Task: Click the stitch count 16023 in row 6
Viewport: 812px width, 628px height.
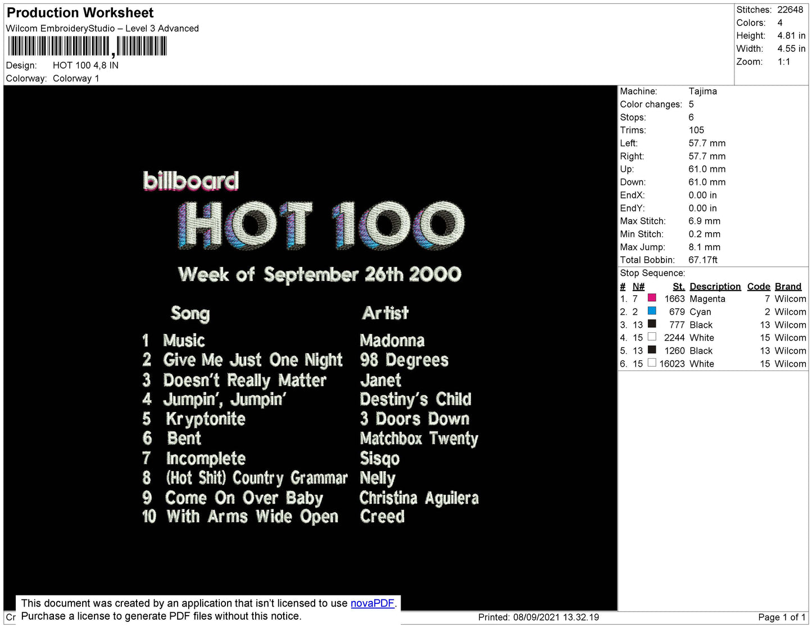Action: [x=672, y=364]
